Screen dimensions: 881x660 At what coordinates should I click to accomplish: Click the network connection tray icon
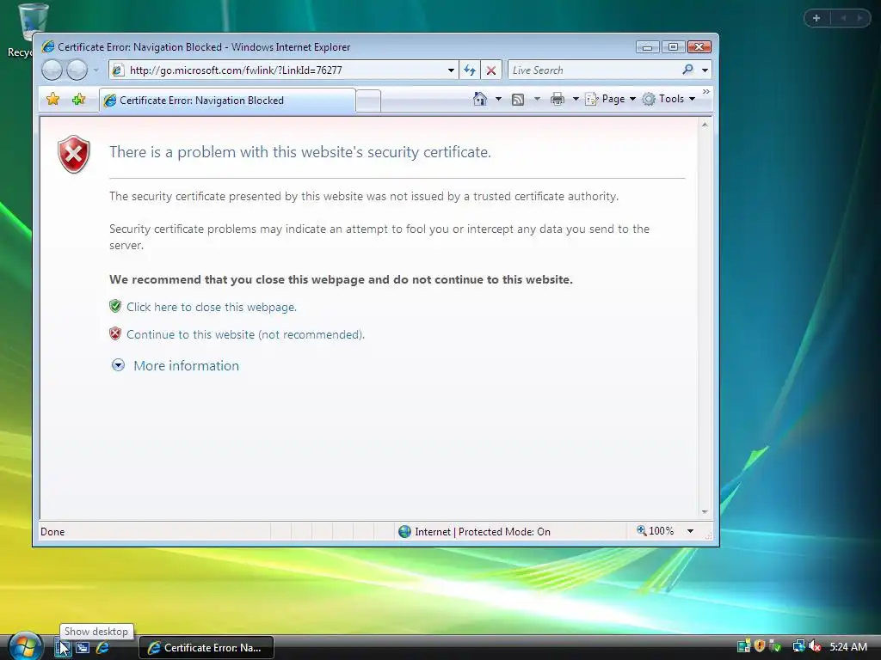coord(798,646)
